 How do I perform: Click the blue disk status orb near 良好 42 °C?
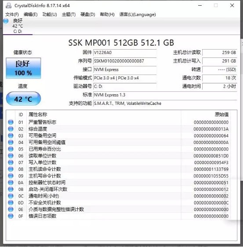6,21
